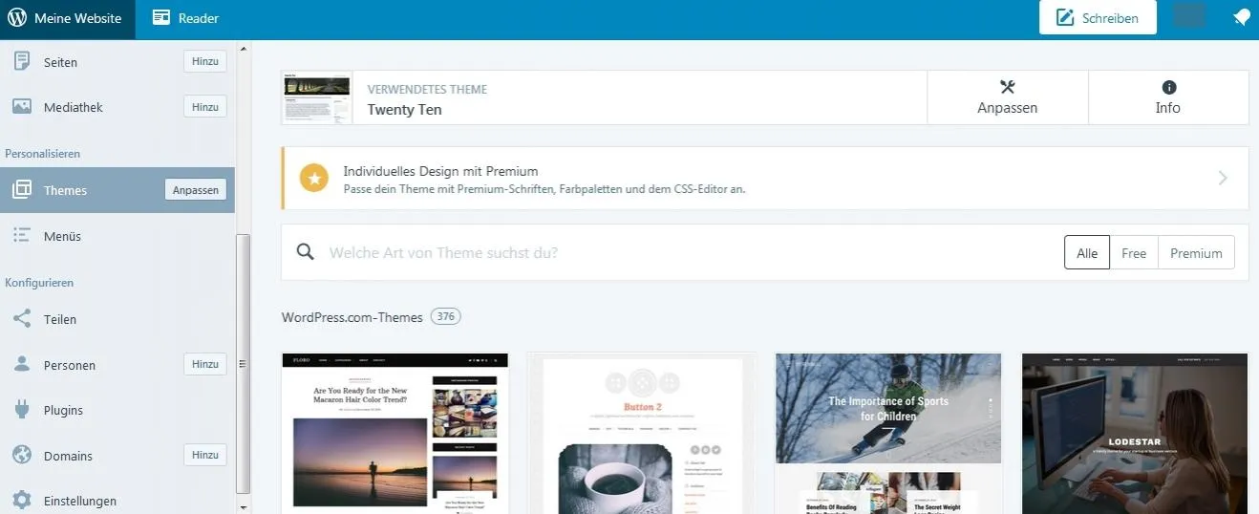Click the Plugins plug icon
The height and width of the screenshot is (514, 1259).
(22, 409)
